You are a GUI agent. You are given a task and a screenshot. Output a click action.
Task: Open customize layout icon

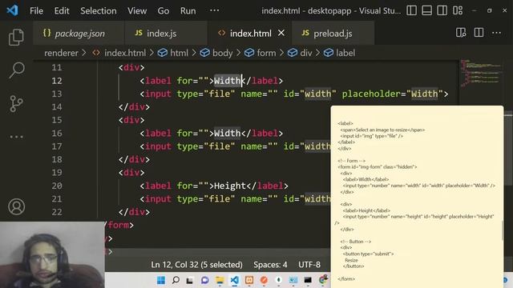click(x=458, y=10)
